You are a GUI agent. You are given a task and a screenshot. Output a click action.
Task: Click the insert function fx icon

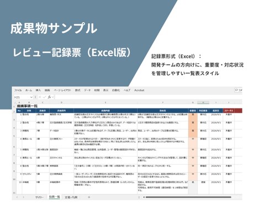point(49,97)
